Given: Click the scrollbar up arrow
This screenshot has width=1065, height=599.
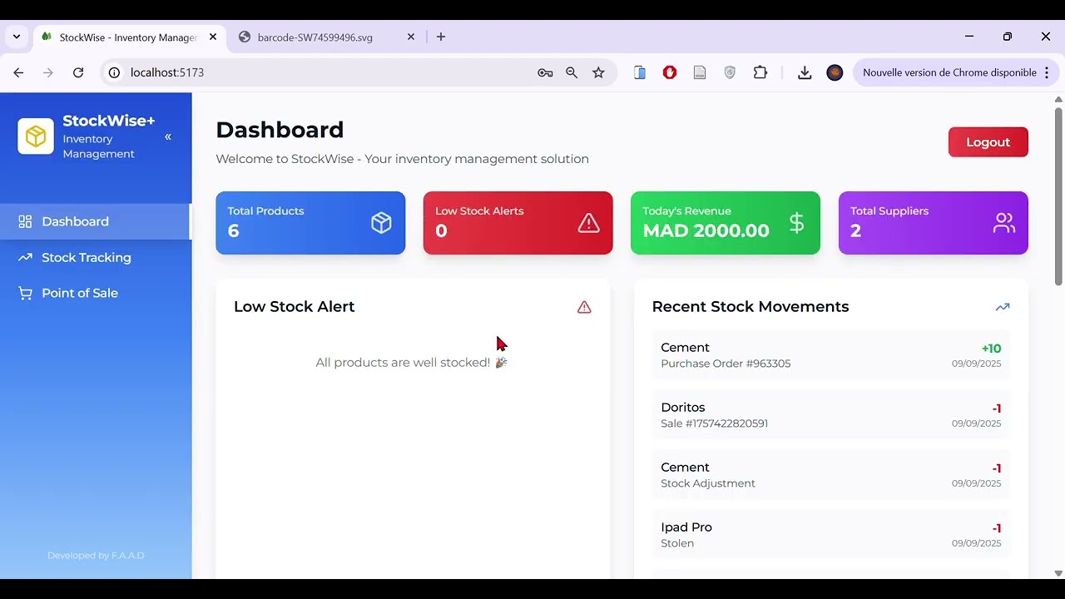Looking at the screenshot, I should pyautogui.click(x=1058, y=99).
